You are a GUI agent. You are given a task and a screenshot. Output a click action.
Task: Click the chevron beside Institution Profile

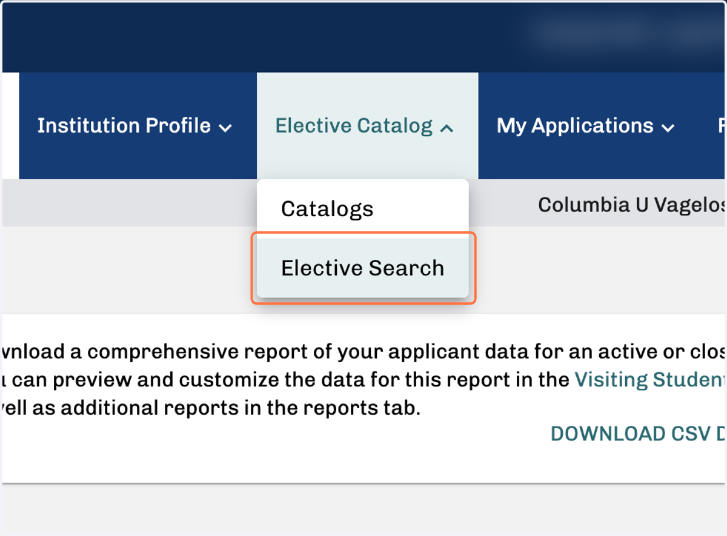click(x=225, y=128)
